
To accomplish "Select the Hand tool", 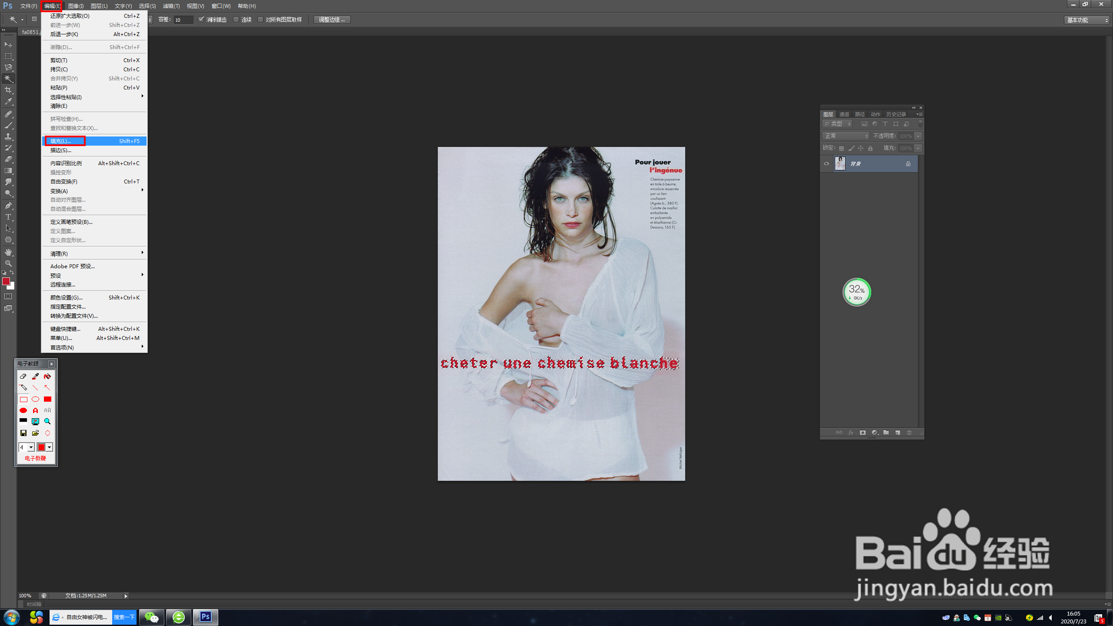I will (x=8, y=252).
